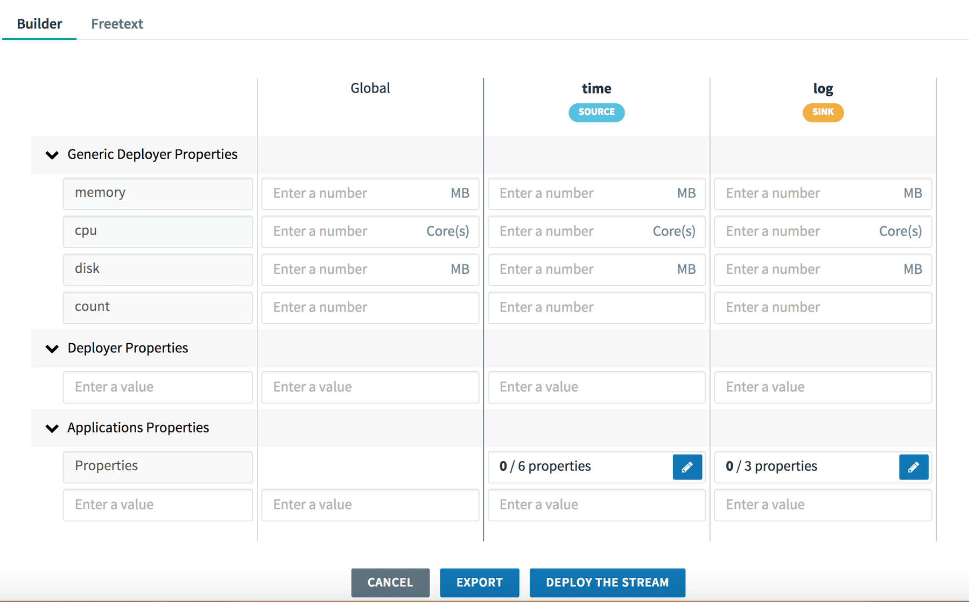This screenshot has width=969, height=602.
Task: Click the DEPLOY THE STREAM button
Action: point(607,582)
